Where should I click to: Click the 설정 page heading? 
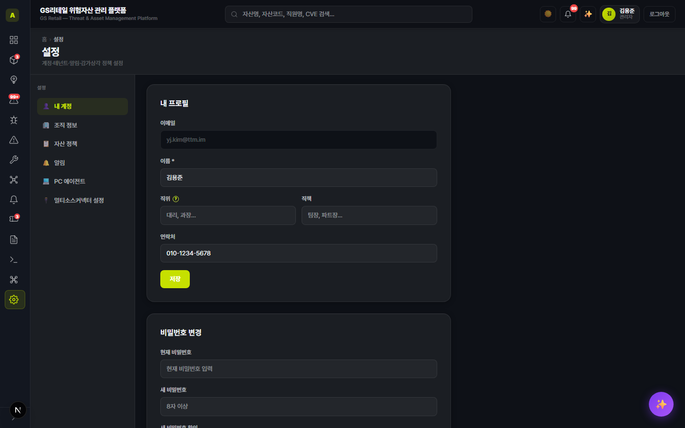[x=51, y=51]
